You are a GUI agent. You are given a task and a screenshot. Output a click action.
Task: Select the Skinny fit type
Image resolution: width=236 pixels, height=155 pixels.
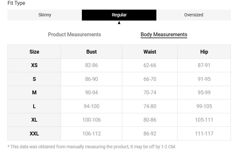[45, 15]
